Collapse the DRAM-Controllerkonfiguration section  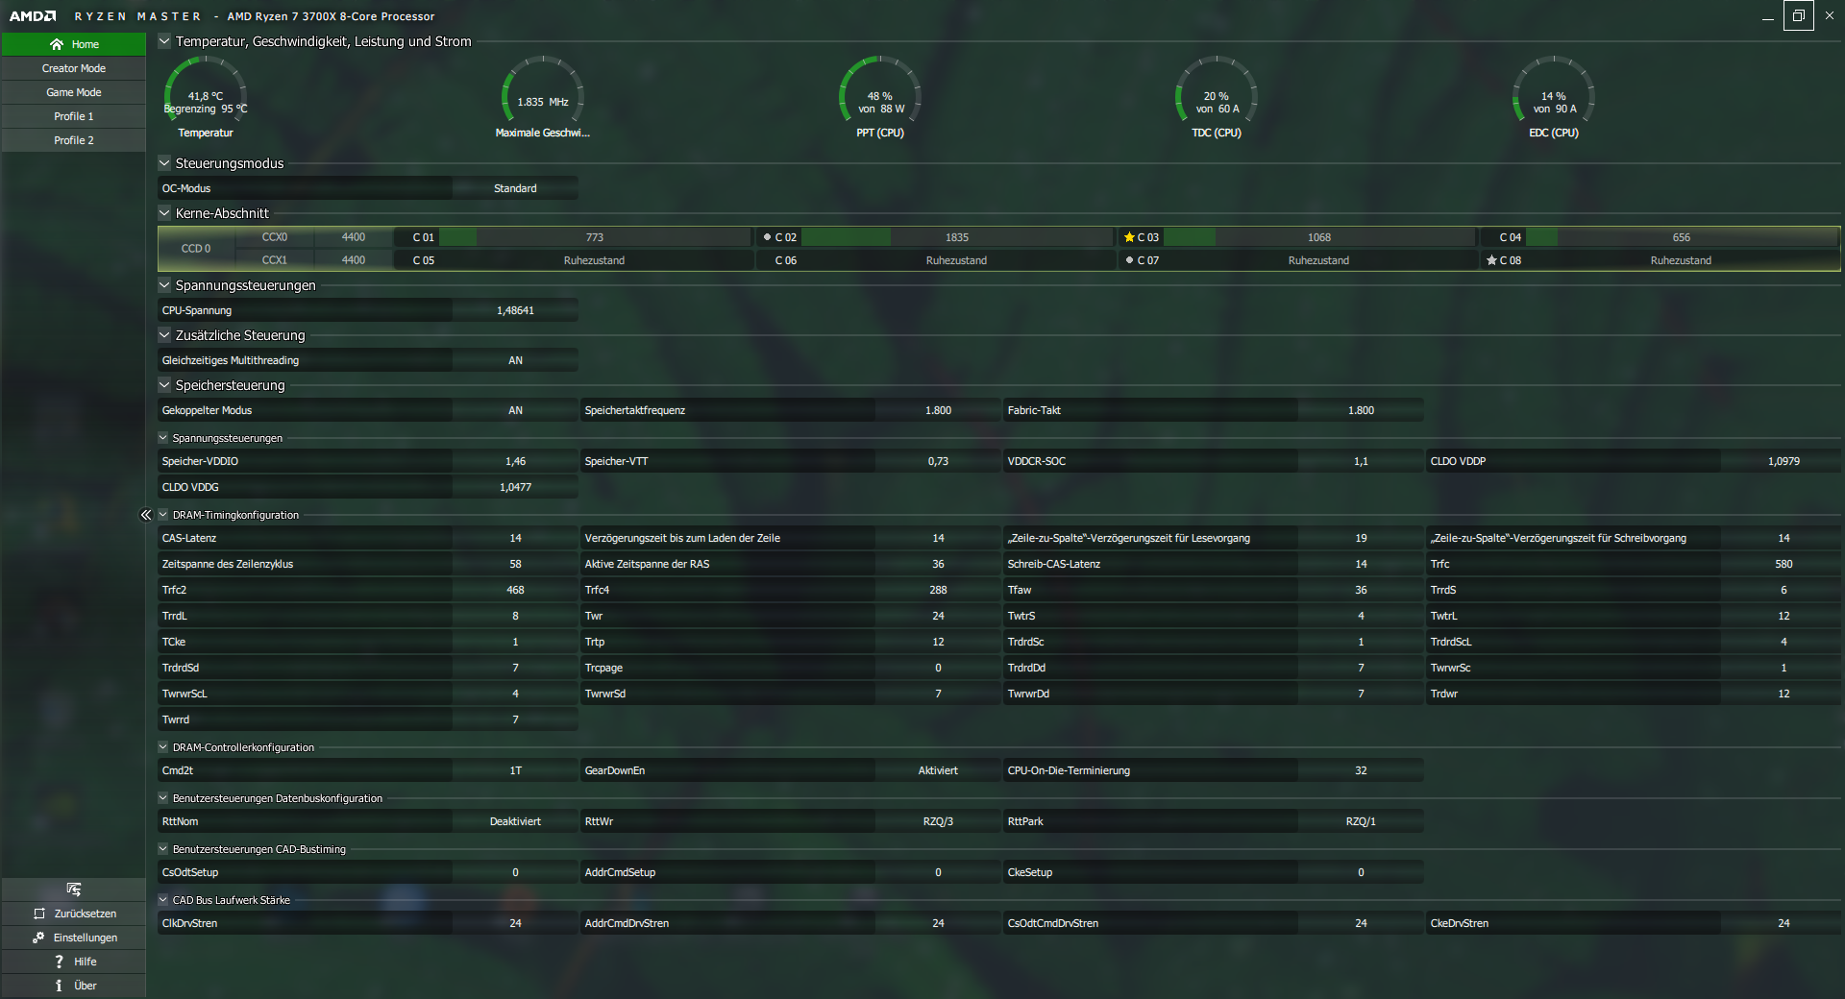[163, 747]
